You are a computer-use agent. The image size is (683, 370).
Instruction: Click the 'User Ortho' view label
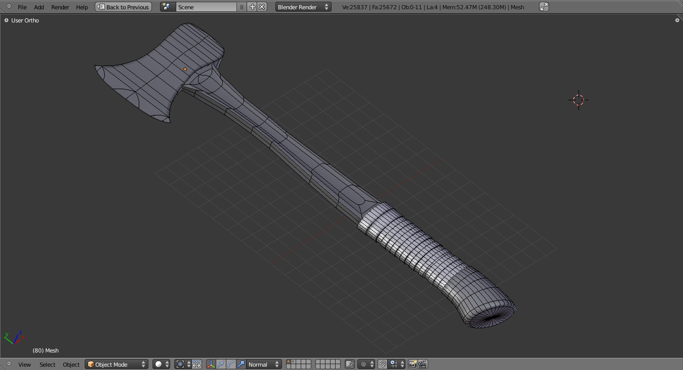25,20
